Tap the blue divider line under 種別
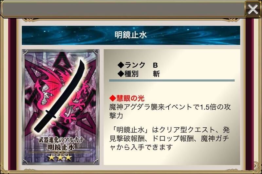The height and width of the screenshot is (174, 262). (172, 81)
